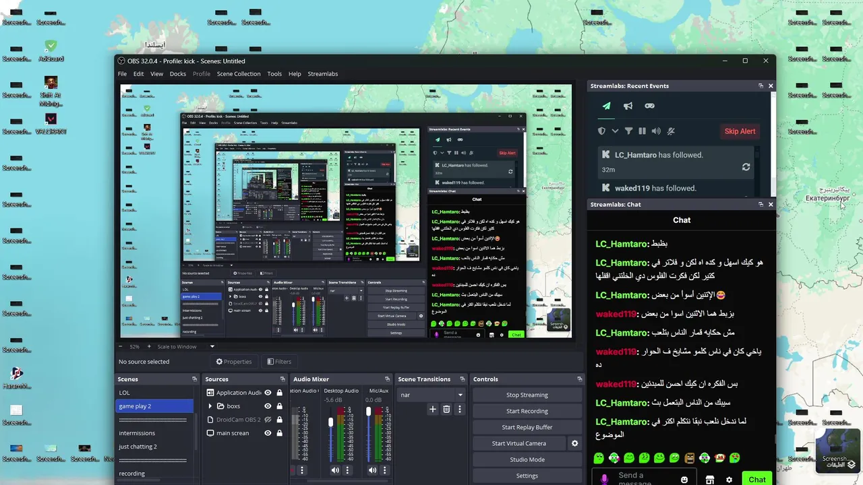The width and height of the screenshot is (863, 485).
Task: Zoom in the preview with plus button
Action: pyautogui.click(x=148, y=347)
